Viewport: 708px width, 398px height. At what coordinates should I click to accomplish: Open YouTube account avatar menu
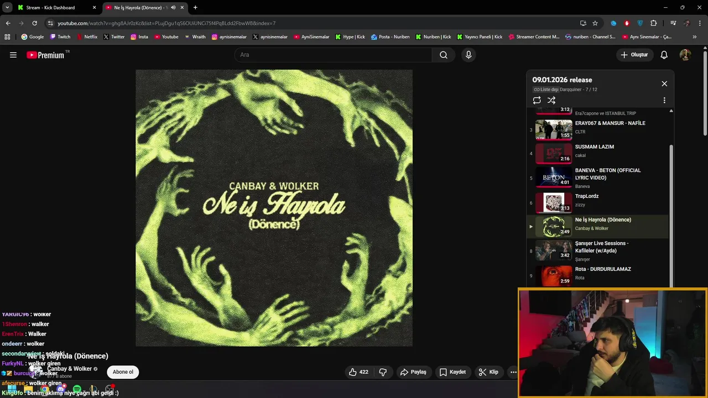(x=685, y=55)
